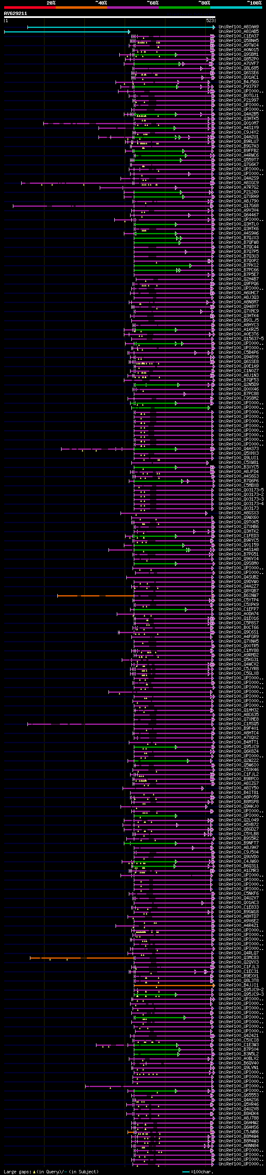The image size is (266, 1175).
Task: Click the cyan ~100% identity legend segment
Action: [x=236, y=8]
